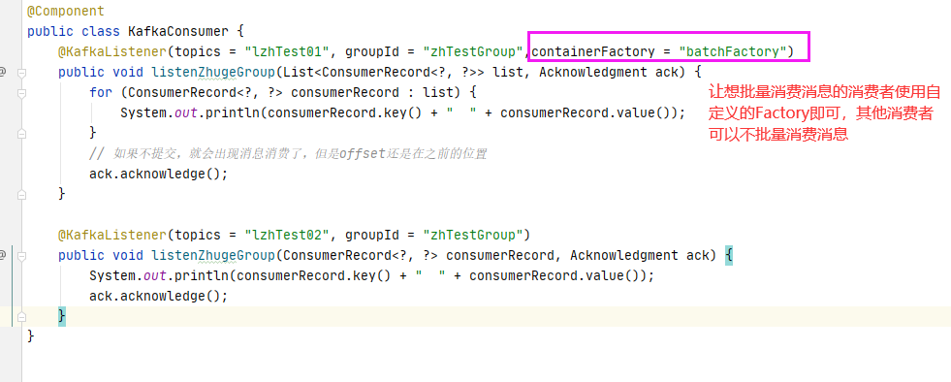Click fold end marker on the highlighted closing brace line
951x382 pixels.
(x=22, y=316)
